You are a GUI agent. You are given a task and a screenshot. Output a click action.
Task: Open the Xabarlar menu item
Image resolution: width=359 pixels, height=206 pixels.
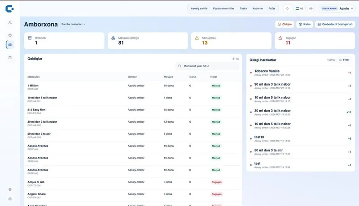(258, 9)
